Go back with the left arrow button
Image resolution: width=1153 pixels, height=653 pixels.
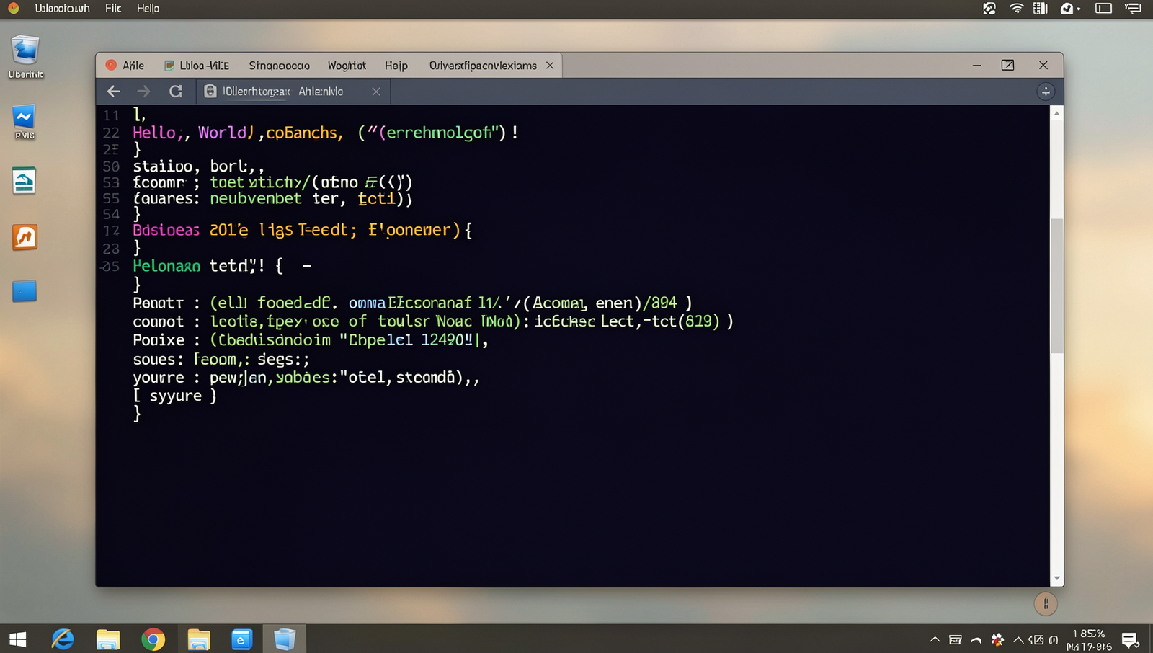click(x=113, y=92)
